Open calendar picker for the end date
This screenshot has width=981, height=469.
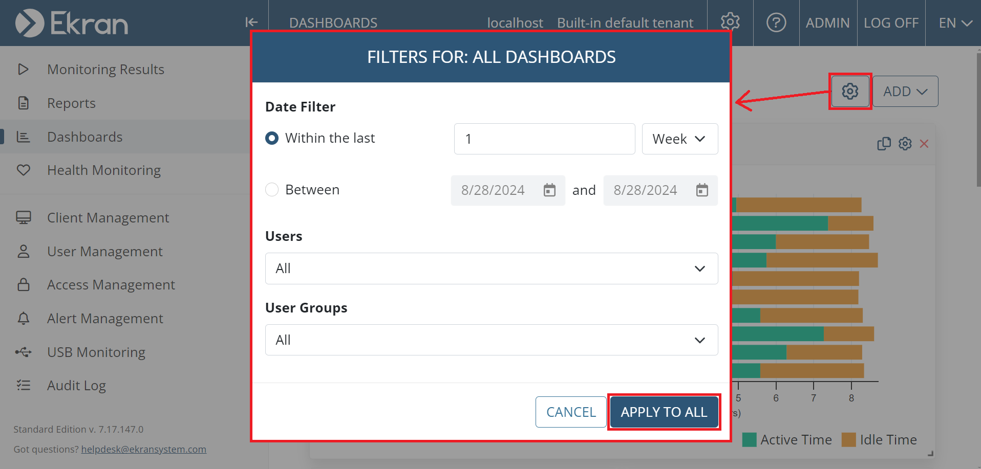702,190
